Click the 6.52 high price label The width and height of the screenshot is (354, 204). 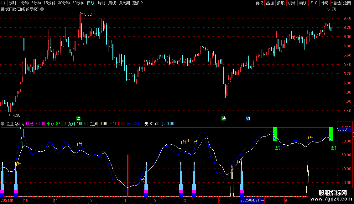pyautogui.click(x=88, y=14)
